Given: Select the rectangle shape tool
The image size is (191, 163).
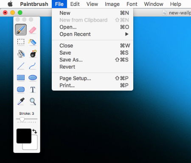Looking at the screenshot, I should tap(21, 77).
